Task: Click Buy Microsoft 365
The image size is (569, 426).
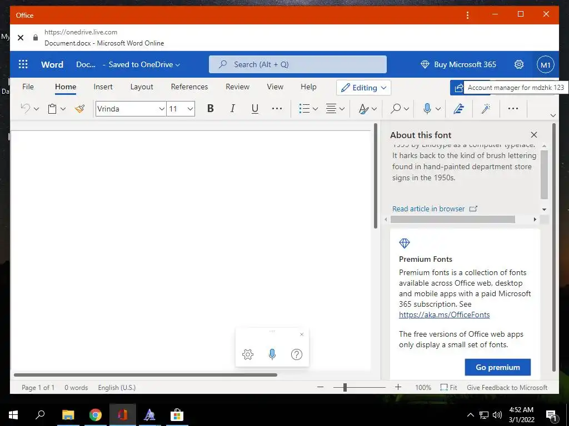Action: pos(458,64)
